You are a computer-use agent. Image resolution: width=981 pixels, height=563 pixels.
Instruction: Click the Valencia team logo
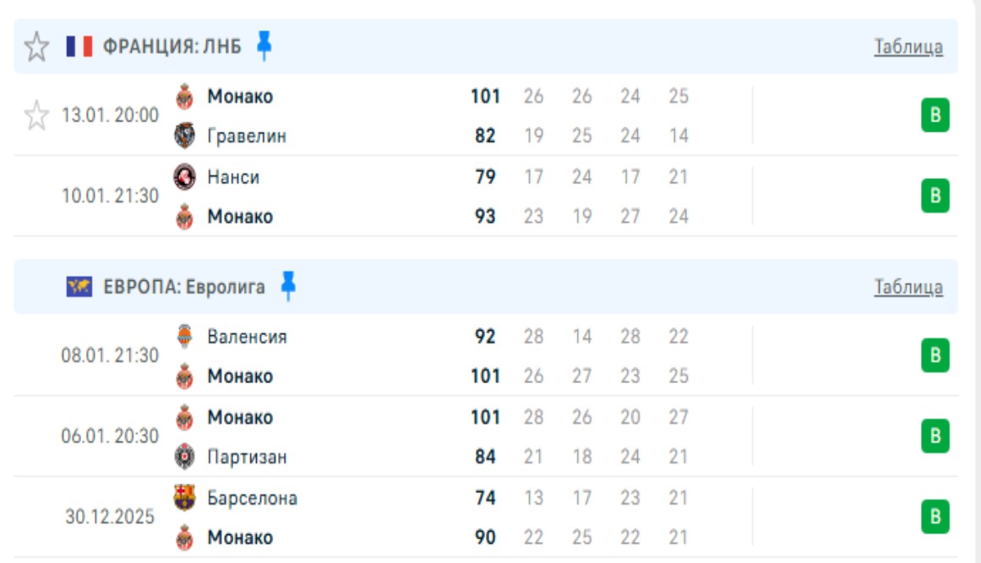click(184, 337)
